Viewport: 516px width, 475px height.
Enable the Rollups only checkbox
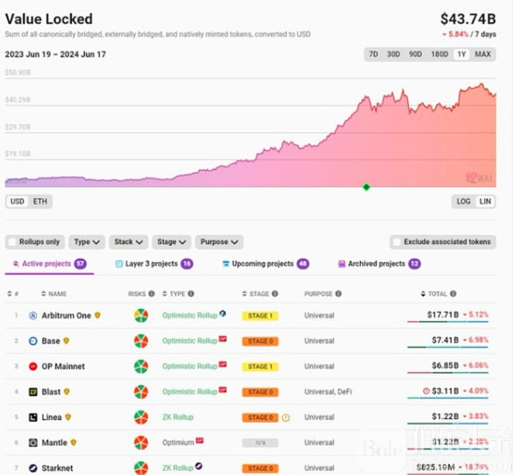tap(12, 242)
